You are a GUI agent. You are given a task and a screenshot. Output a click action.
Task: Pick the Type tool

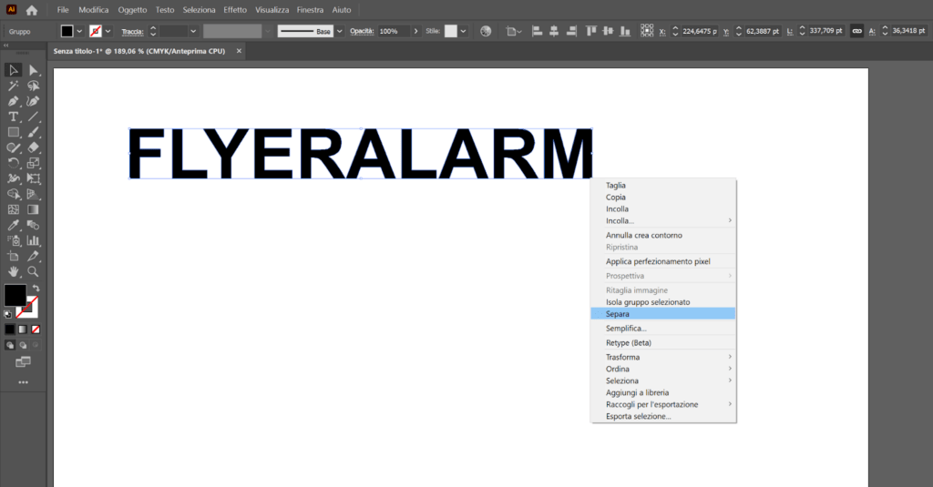(14, 117)
